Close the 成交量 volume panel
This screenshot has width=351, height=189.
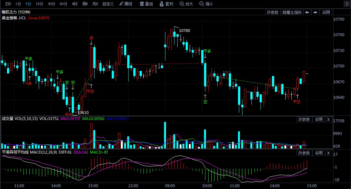pyautogui.click(x=328, y=120)
